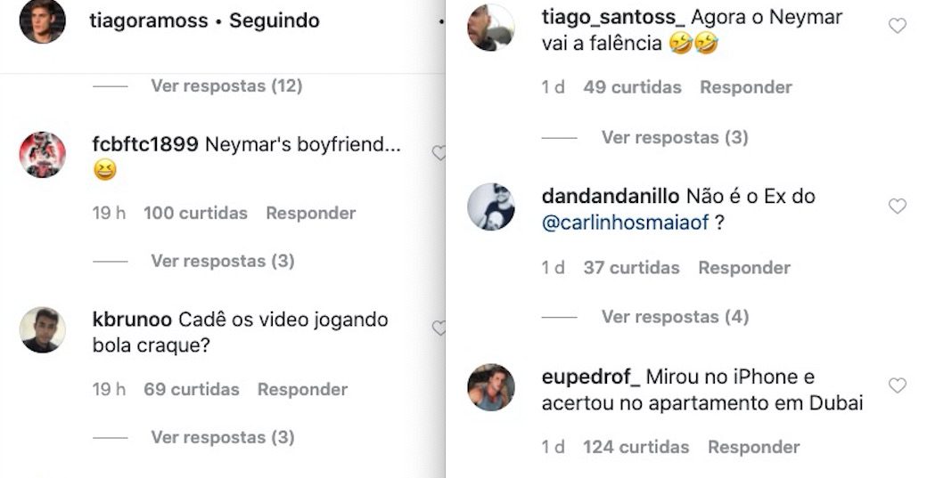Click Responder on eupedrof_ comment
The image size is (927, 478).
click(x=754, y=448)
